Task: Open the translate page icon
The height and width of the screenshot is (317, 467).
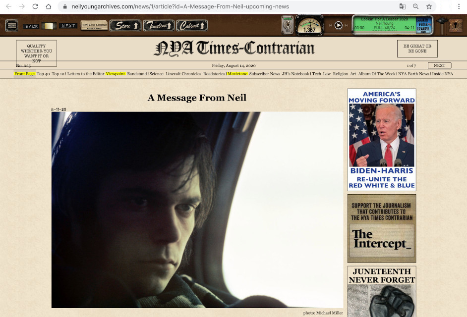Action: pos(403,6)
